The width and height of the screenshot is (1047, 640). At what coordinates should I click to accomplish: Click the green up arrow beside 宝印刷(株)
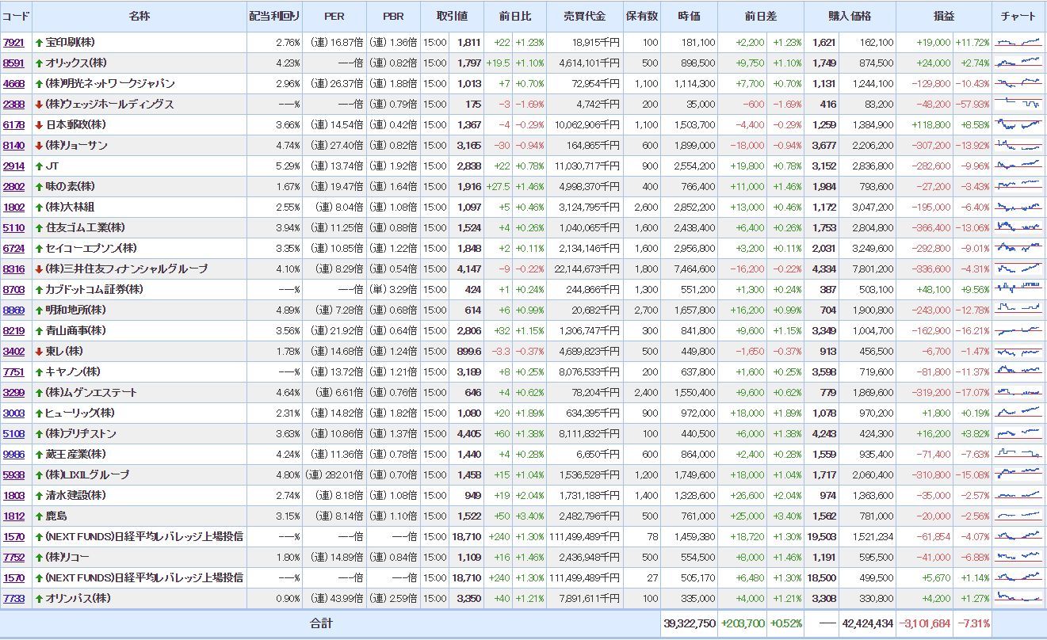[x=39, y=43]
